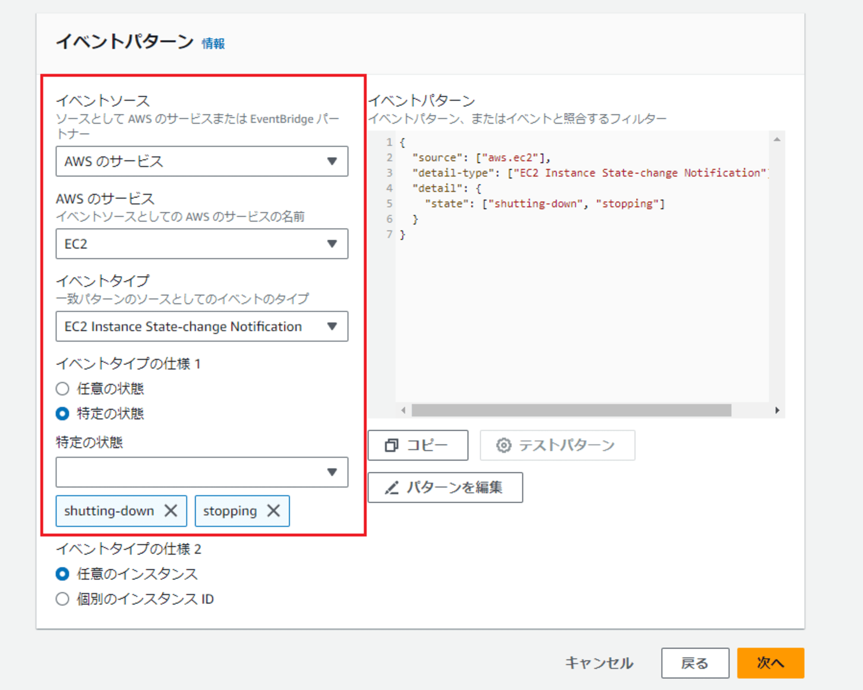Click the shutting-down tag label
This screenshot has width=863, height=690.
pos(109,511)
